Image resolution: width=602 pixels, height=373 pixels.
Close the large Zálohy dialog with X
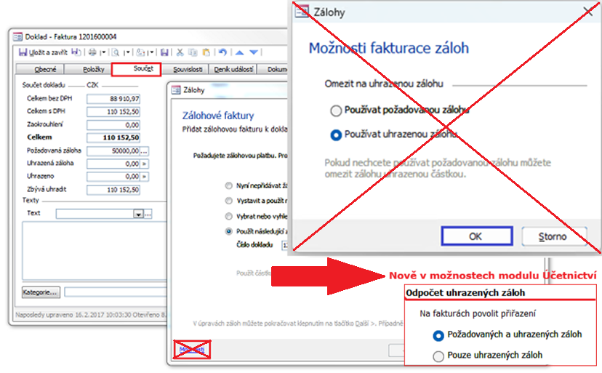click(587, 11)
